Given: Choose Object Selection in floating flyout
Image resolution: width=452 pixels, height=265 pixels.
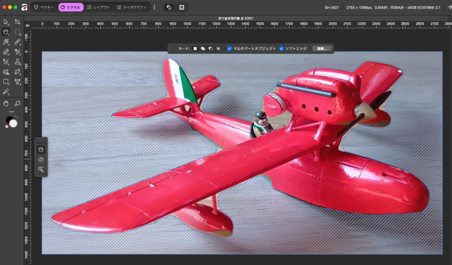Looking at the screenshot, I should pos(41,149).
